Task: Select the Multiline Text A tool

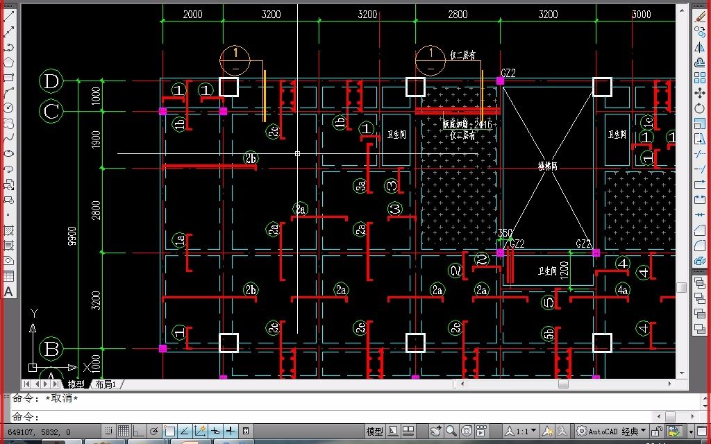Action: pyautogui.click(x=8, y=292)
